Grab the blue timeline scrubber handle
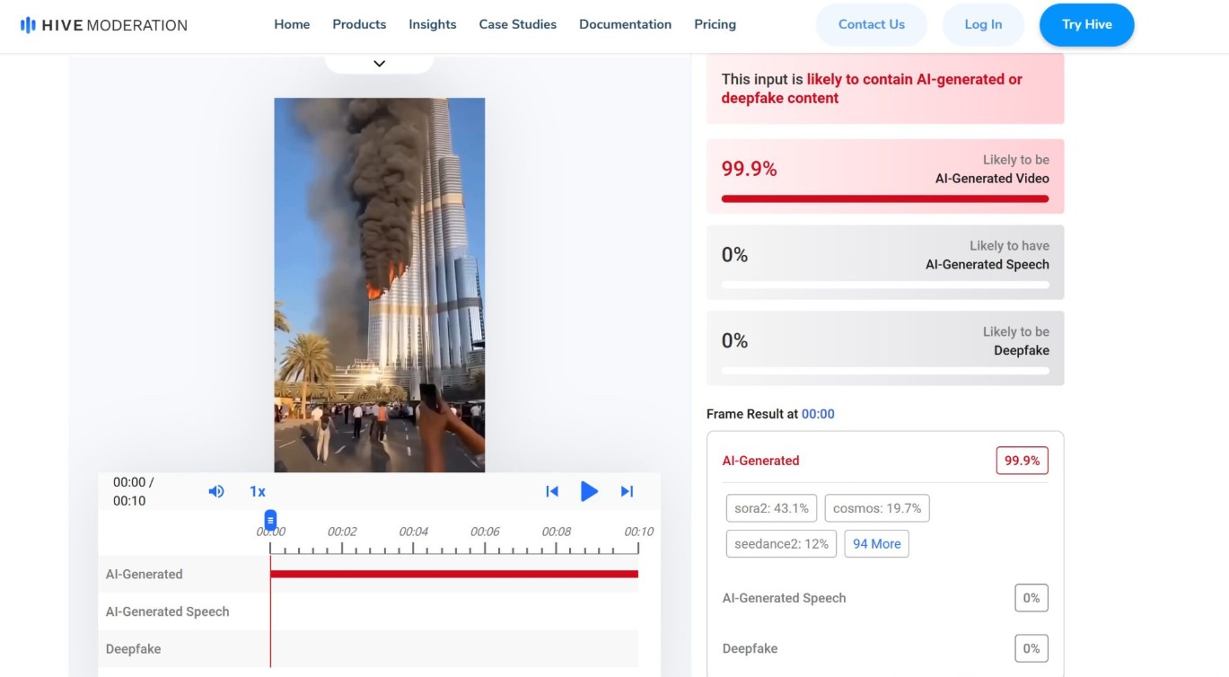1229x677 pixels. [x=270, y=519]
